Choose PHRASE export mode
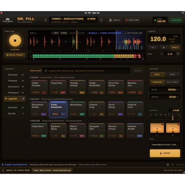185x185 pixels. coord(157,82)
